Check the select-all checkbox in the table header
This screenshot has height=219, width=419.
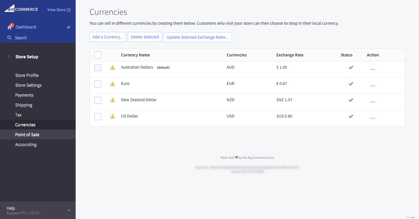click(x=98, y=55)
